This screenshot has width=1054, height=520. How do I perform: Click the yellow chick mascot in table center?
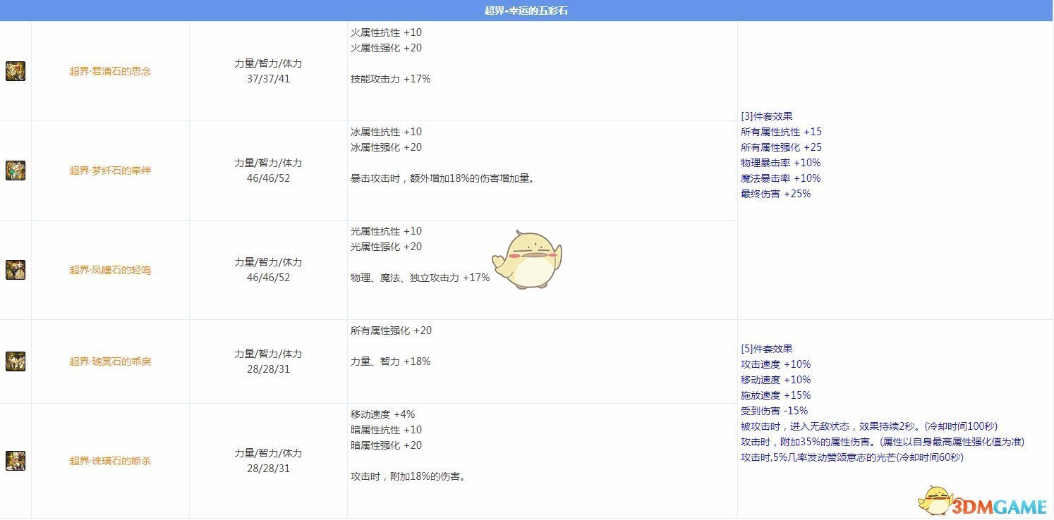pos(527,259)
